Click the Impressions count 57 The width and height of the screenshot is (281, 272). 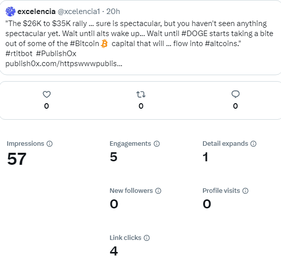click(17, 159)
